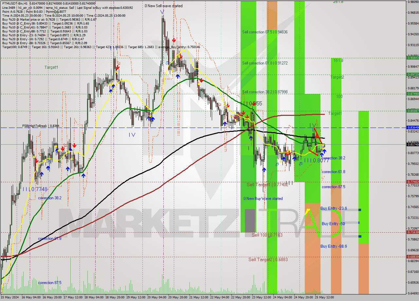Click 'Sell correction 61.8 | 0.91272' label
The image size is (419, 301).
point(265,63)
